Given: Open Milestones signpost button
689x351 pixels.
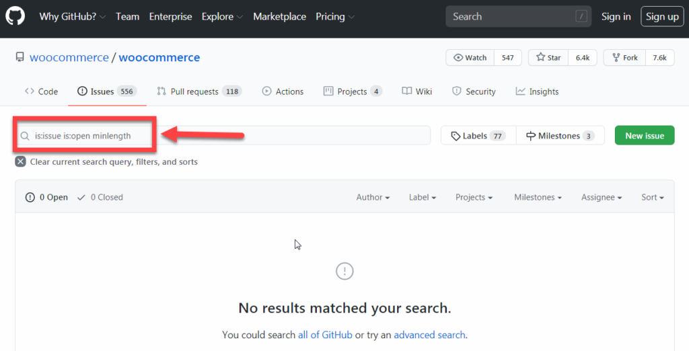Looking at the screenshot, I should [x=560, y=136].
